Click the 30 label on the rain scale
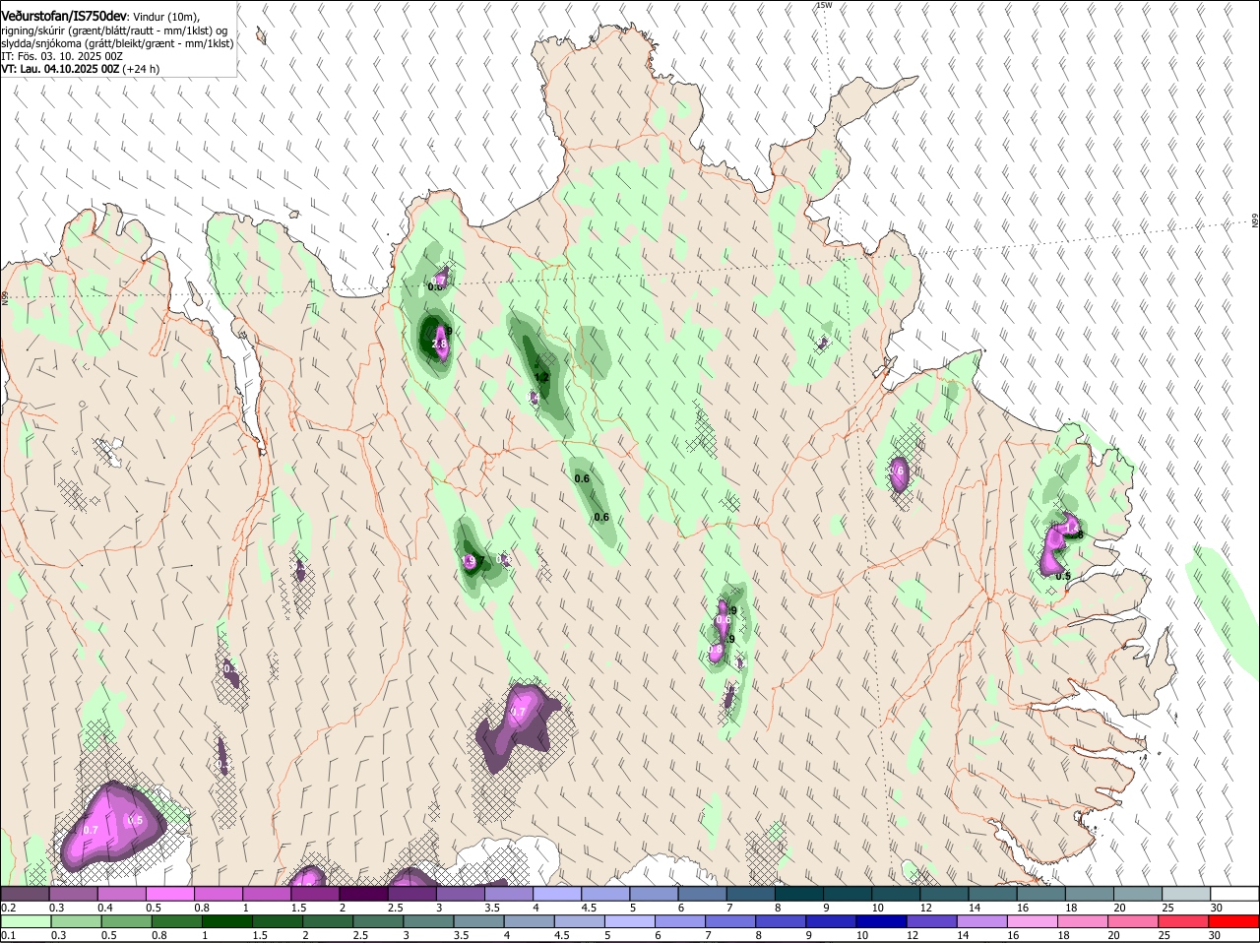Viewport: 1260px width, 943px height. click(1215, 935)
